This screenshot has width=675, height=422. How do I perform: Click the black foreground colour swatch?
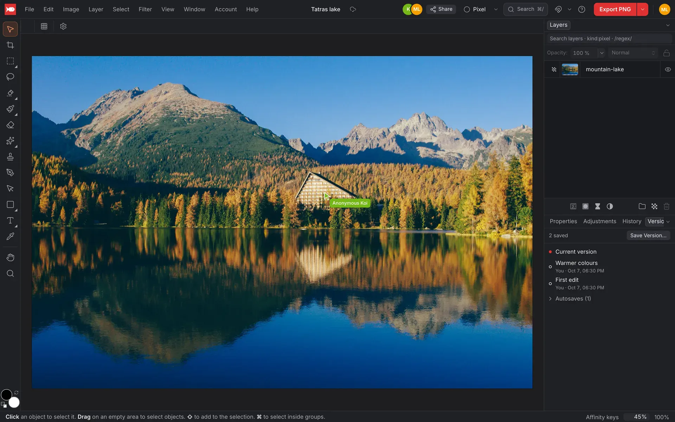point(6,395)
